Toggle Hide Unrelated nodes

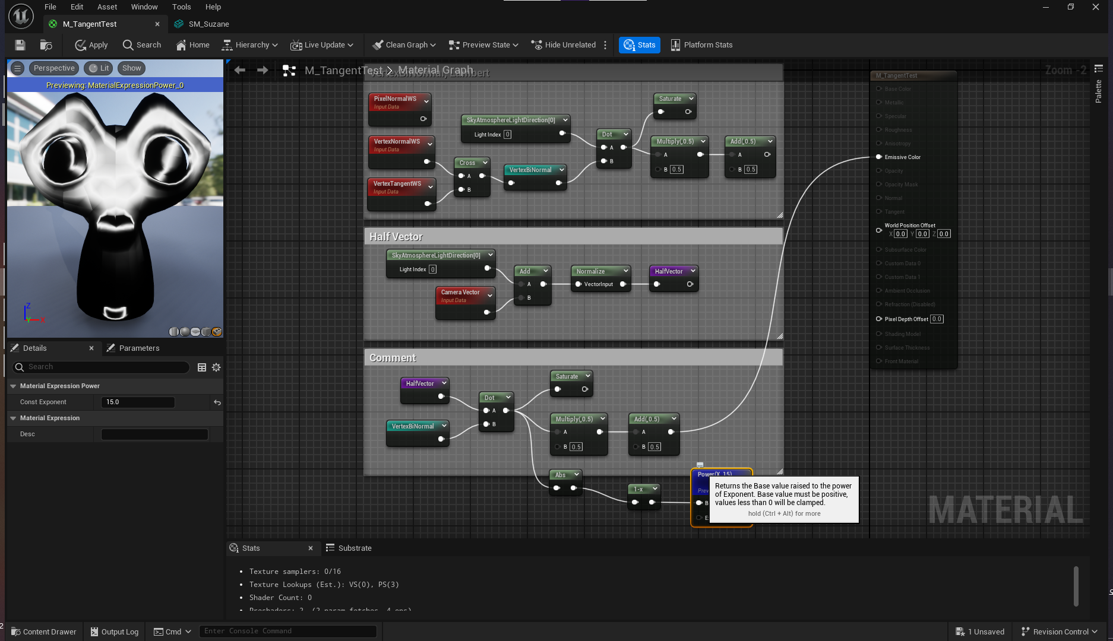pyautogui.click(x=563, y=45)
